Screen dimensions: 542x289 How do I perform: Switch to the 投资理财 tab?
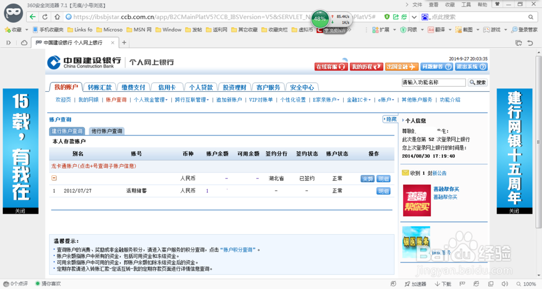click(234, 87)
